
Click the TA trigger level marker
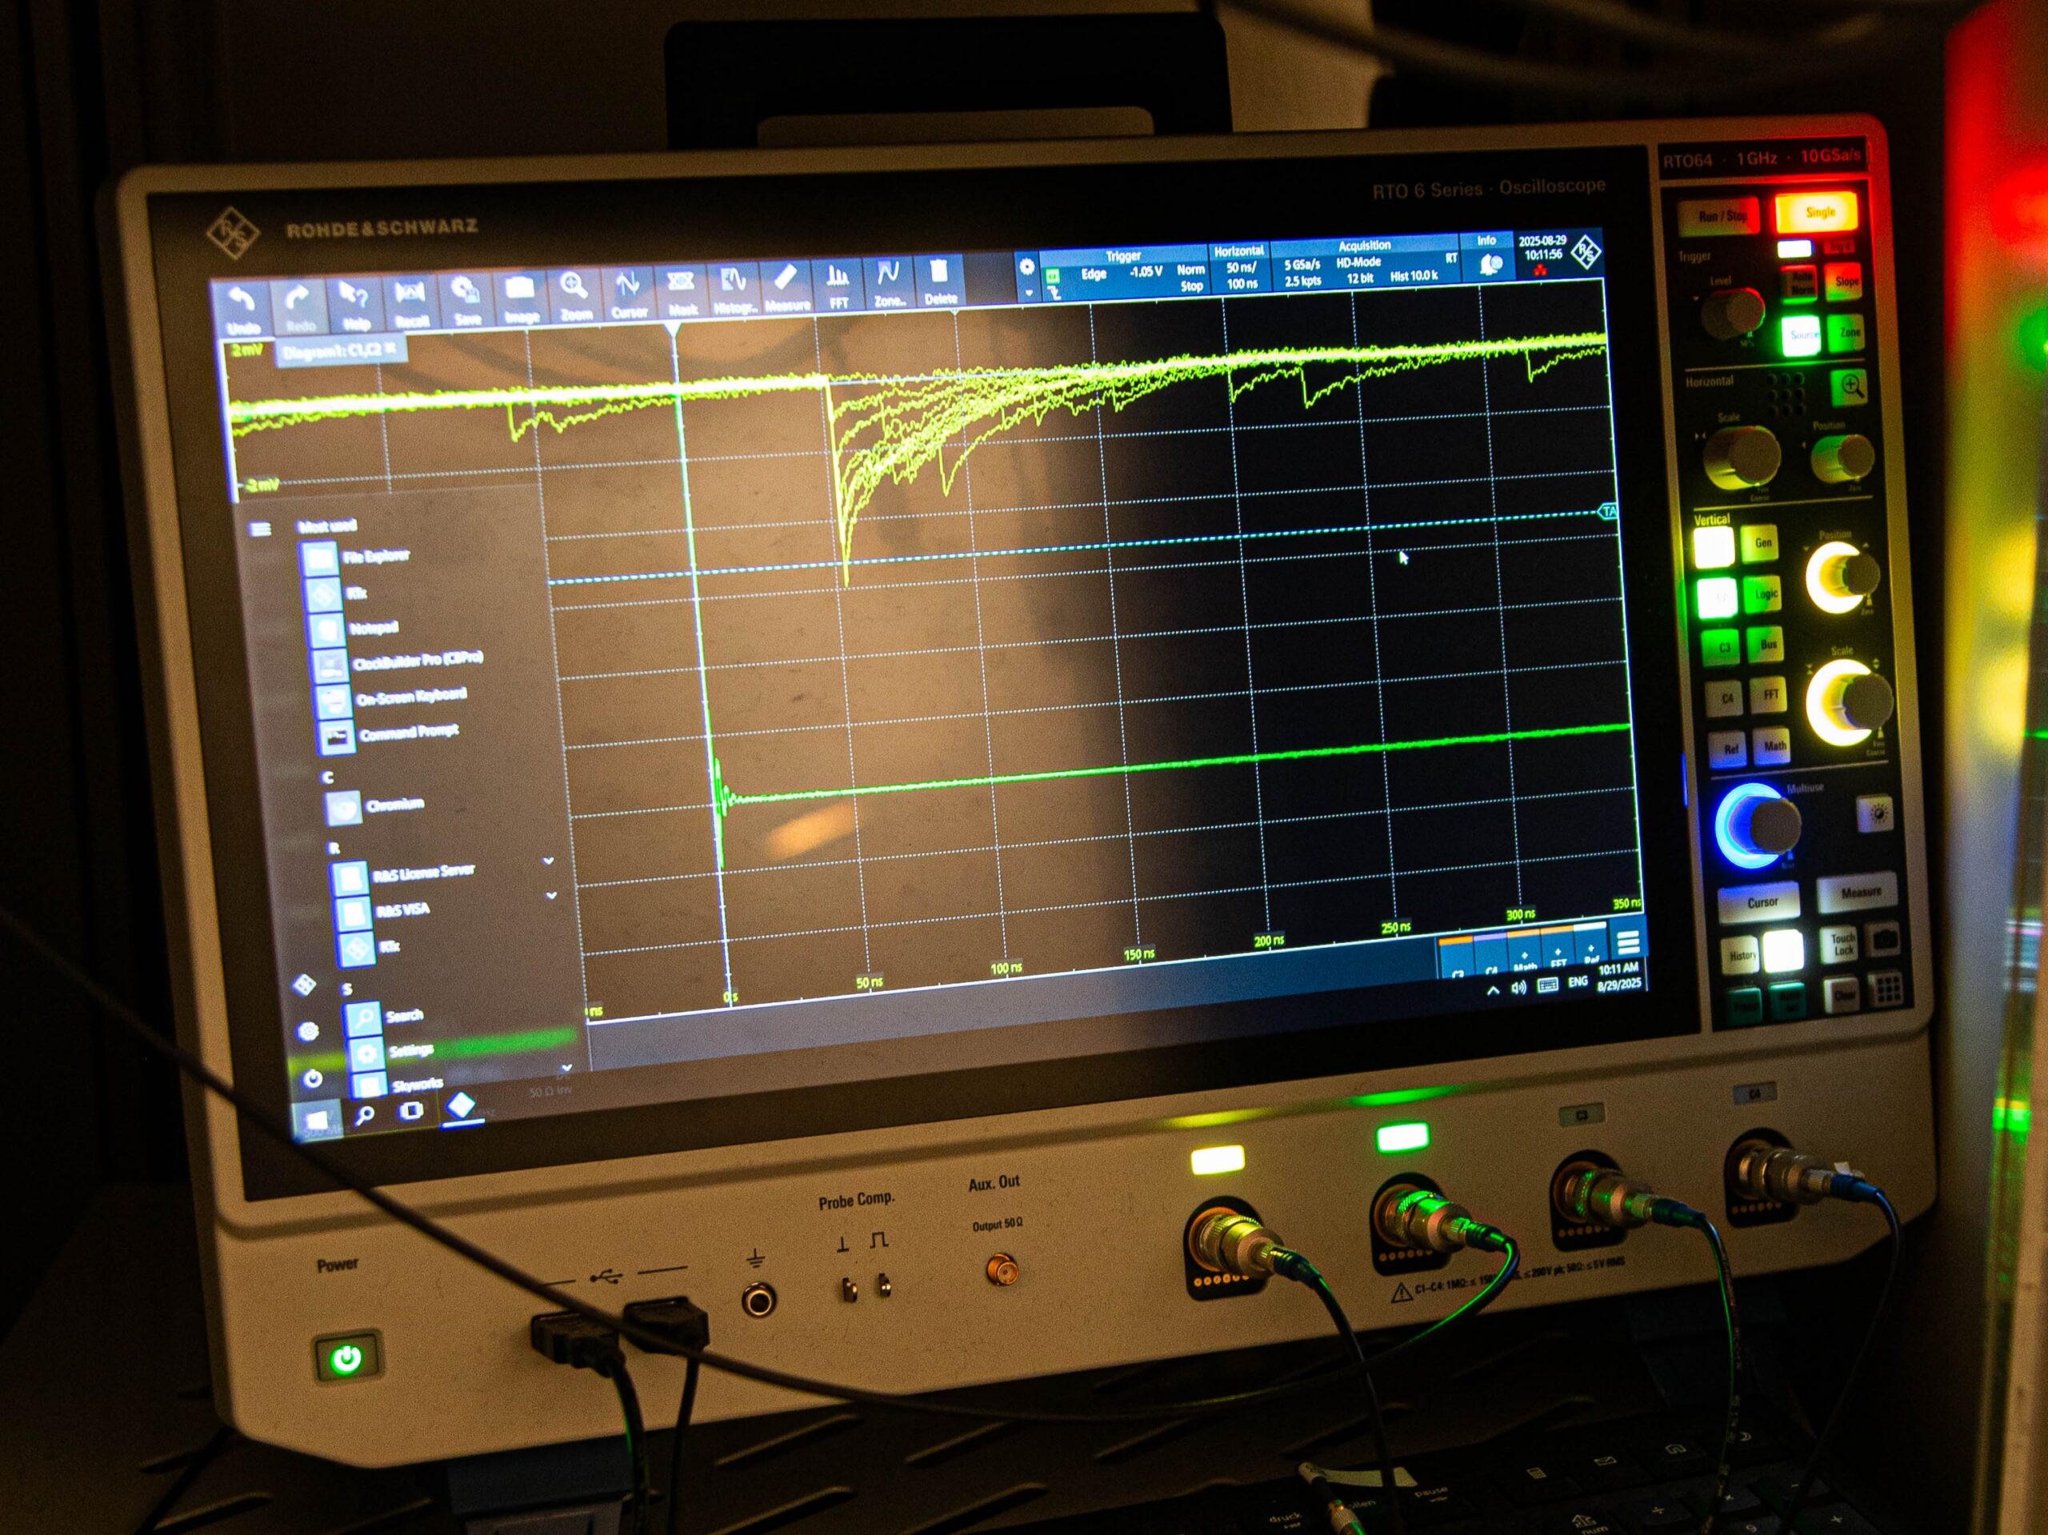pos(1608,512)
